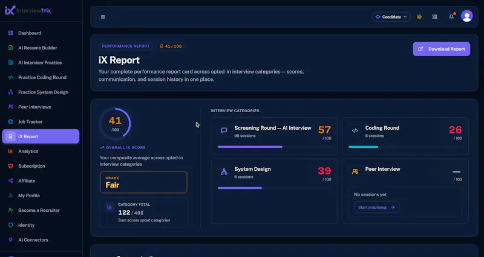Screen dimensions: 484x257
Task: Click the Category Total chart icon
Action: coord(110,207)
